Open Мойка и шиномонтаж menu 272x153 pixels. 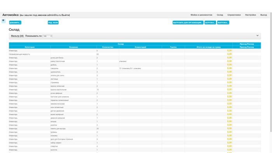point(201,15)
